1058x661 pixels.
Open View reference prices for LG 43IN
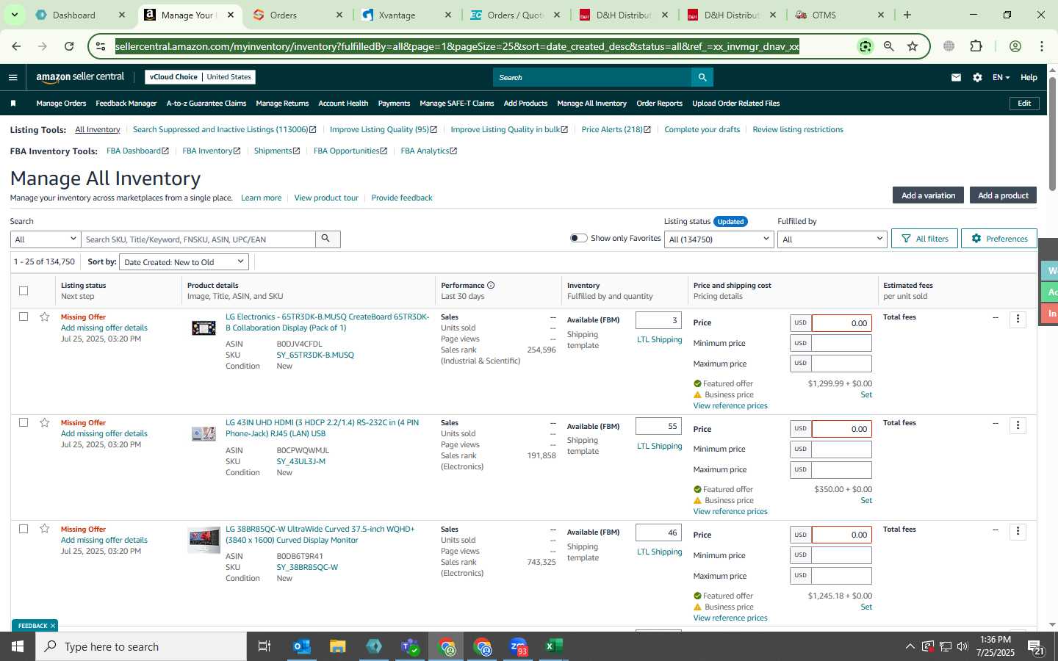(x=730, y=511)
